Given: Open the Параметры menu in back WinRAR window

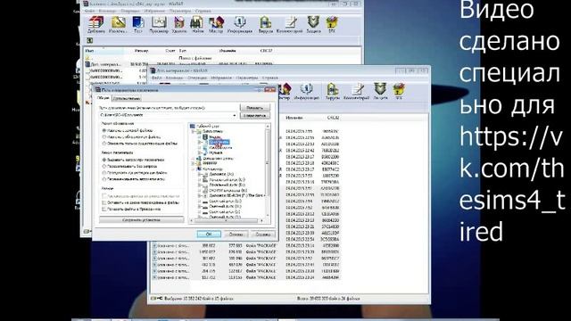Looking at the screenshot, I should (x=180, y=12).
